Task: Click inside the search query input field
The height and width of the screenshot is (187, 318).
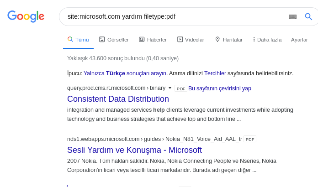Action: (175, 16)
